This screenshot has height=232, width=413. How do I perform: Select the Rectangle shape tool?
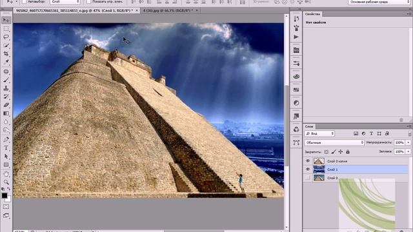click(x=6, y=165)
